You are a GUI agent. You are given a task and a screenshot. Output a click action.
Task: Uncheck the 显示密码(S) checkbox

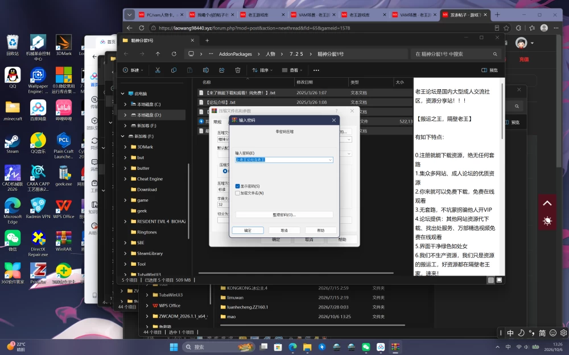(237, 186)
